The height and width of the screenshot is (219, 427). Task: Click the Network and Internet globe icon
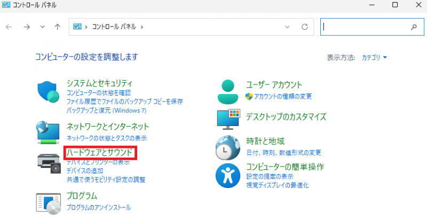pyautogui.click(x=49, y=131)
